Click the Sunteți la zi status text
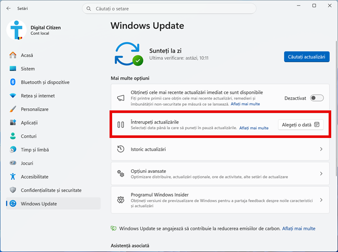This screenshot has width=338, height=252. point(165,51)
